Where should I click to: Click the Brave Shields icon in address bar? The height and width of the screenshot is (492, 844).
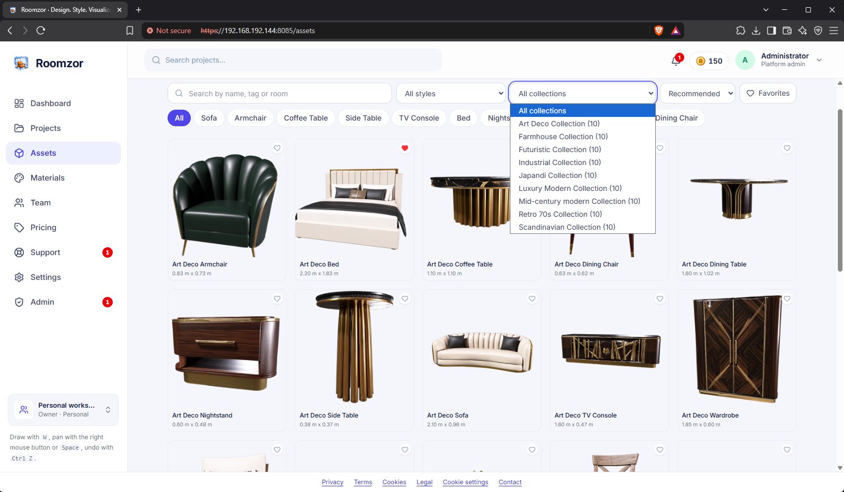pyautogui.click(x=658, y=31)
